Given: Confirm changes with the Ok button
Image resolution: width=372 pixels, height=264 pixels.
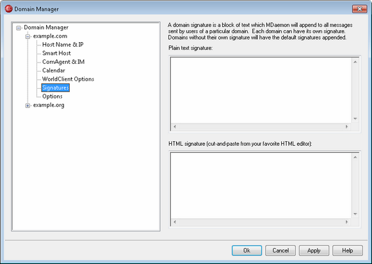Looking at the screenshot, I should click(x=247, y=251).
